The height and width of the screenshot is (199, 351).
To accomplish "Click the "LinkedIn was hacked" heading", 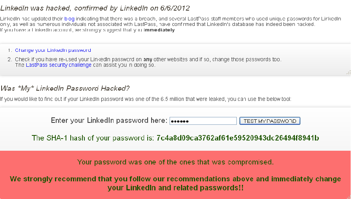I will (95, 8).
